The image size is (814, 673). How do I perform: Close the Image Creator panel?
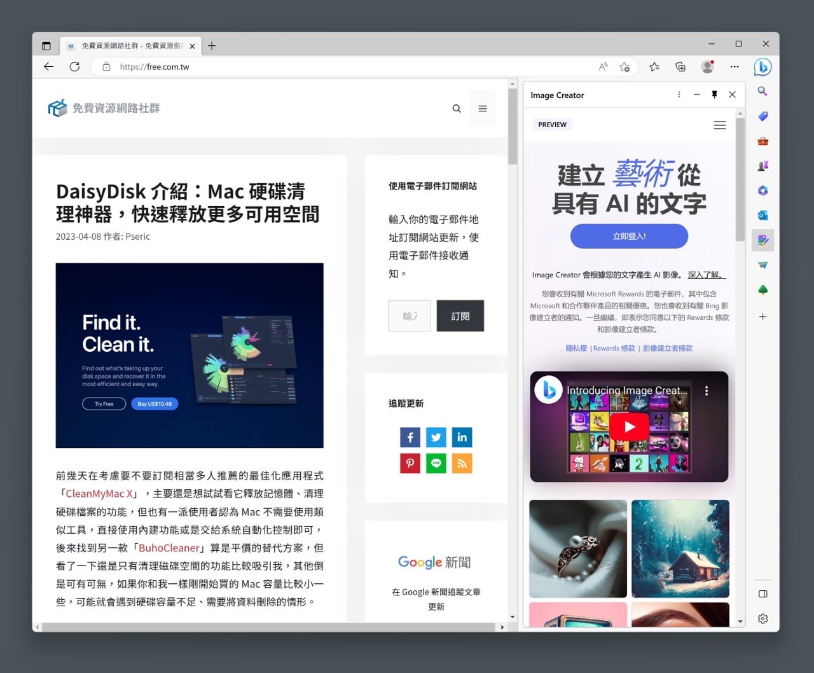tap(733, 95)
